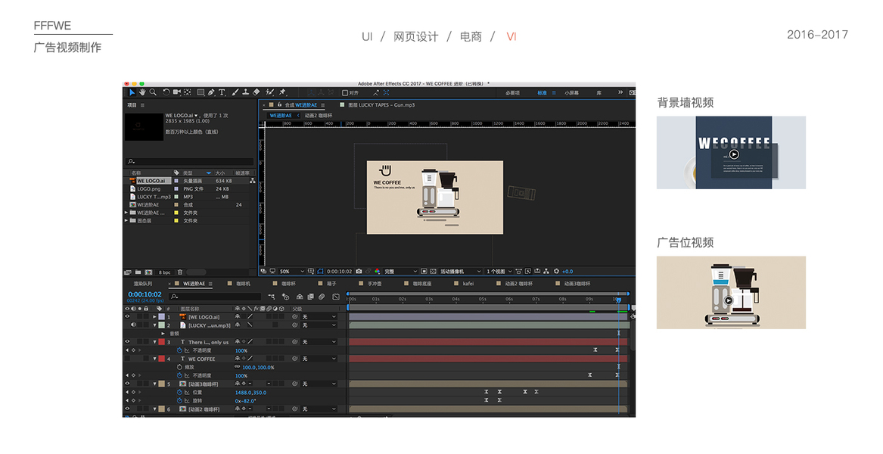The width and height of the screenshot is (883, 454).
Task: Select the Rectangle shape tool
Action: pyautogui.click(x=201, y=92)
